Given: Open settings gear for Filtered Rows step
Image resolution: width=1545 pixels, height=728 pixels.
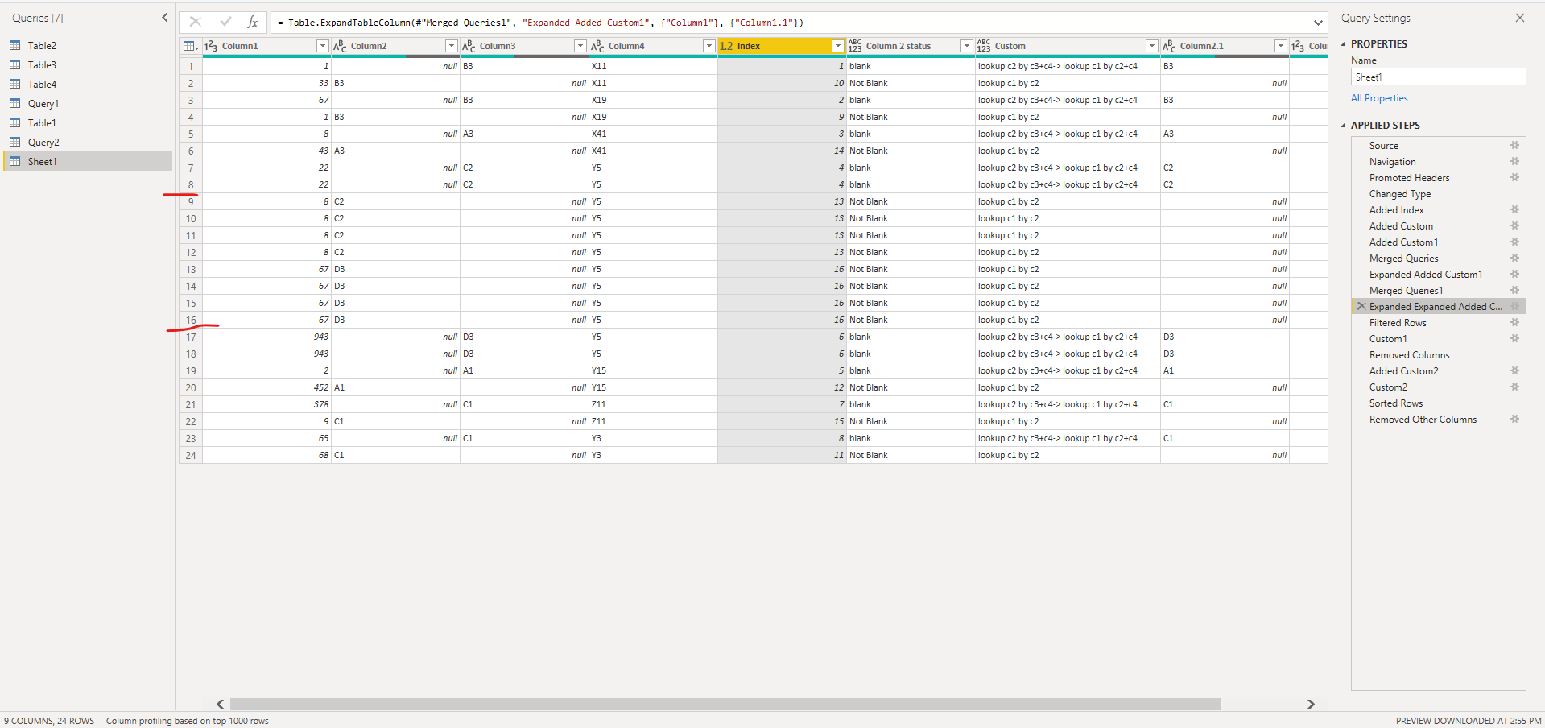Looking at the screenshot, I should pos(1514,323).
